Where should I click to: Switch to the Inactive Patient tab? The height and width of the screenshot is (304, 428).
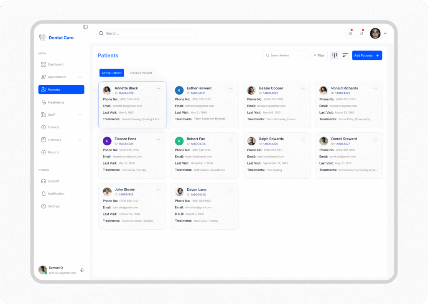point(141,73)
